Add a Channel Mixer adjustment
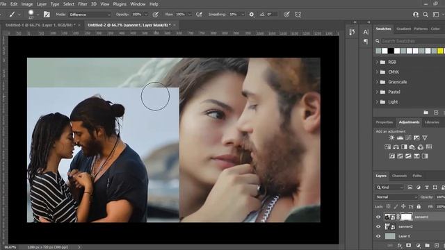445x250 pixels. click(421, 147)
